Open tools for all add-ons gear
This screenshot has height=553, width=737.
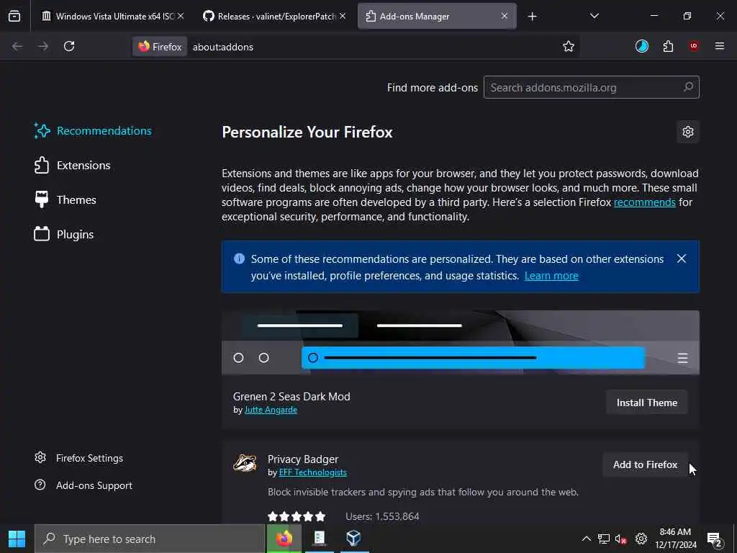[688, 132]
